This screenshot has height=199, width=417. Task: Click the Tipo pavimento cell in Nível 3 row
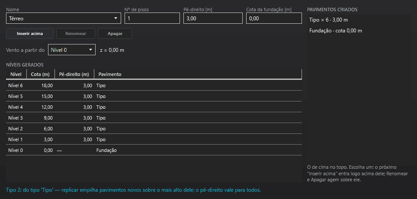pyautogui.click(x=101, y=118)
